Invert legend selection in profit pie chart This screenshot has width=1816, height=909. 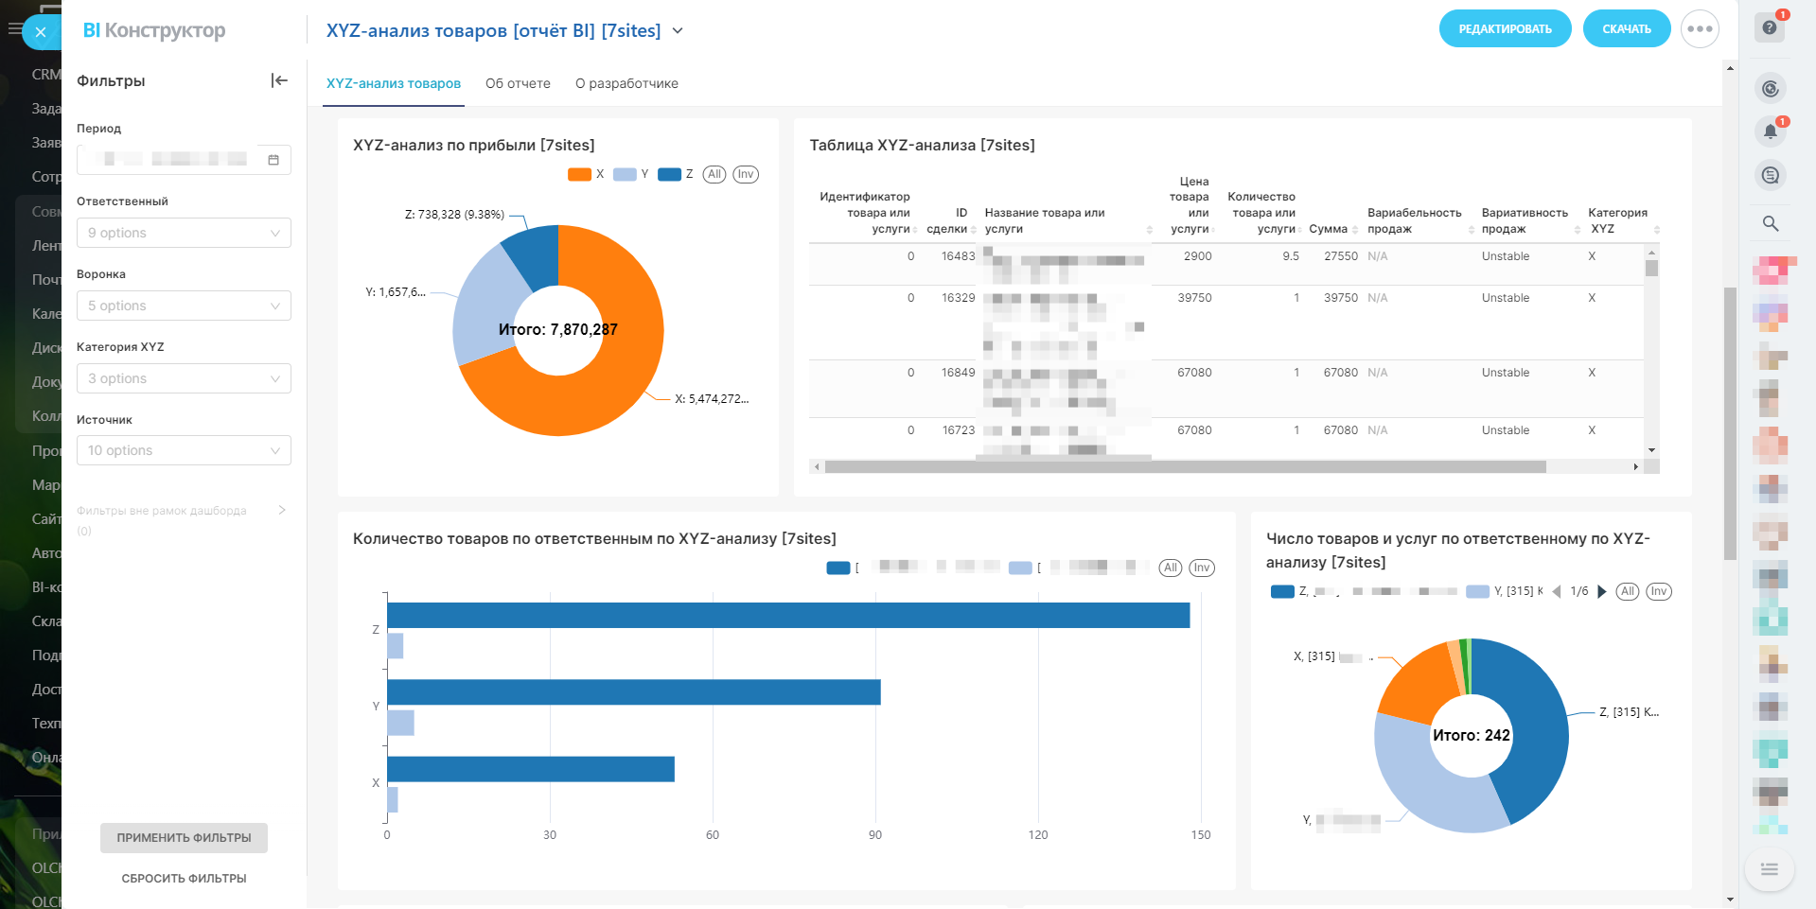(746, 174)
